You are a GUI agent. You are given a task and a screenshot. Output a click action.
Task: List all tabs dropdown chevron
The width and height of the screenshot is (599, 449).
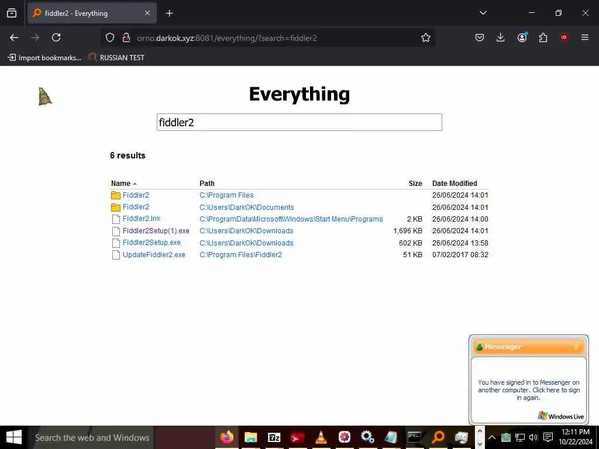tap(483, 13)
